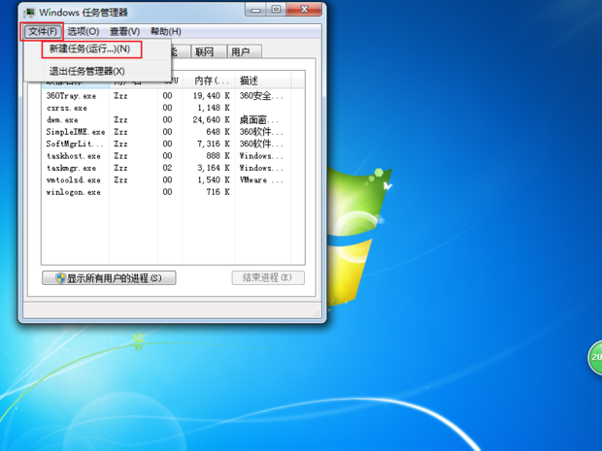Click the 1,540 K memory value
This screenshot has height=451, width=602.
point(214,179)
